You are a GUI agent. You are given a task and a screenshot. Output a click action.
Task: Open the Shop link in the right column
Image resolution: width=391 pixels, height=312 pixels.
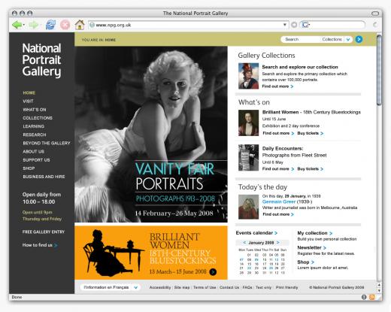[305, 262]
